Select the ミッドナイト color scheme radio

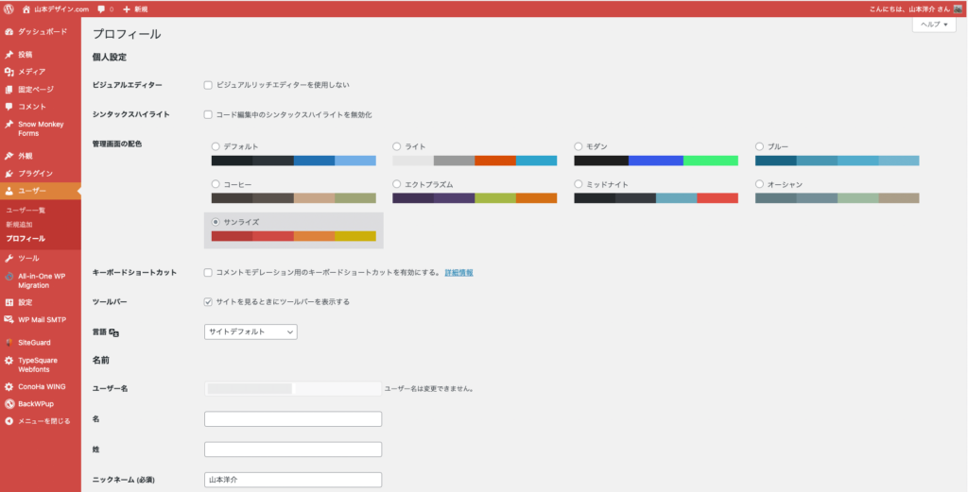point(579,184)
